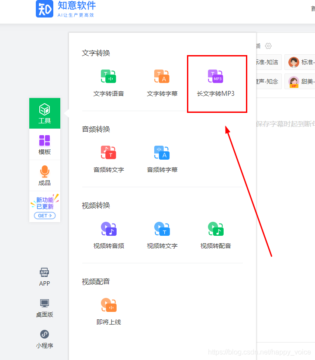315x360 pixels.
Task: Click the 保存字幕时起到断 placeholder text area
Action: pyautogui.click(x=286, y=124)
